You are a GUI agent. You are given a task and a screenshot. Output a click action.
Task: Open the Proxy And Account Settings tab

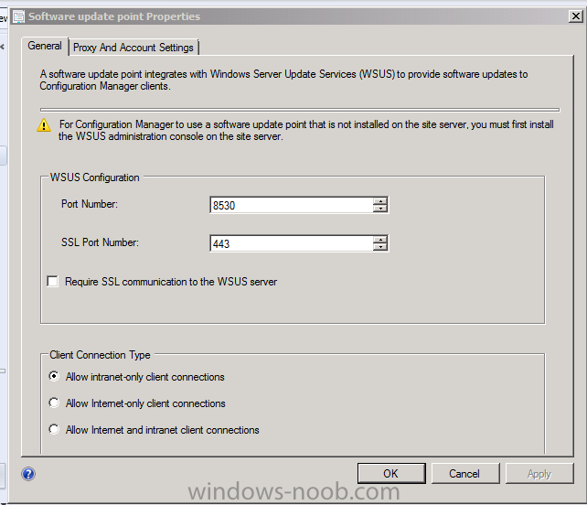point(133,48)
